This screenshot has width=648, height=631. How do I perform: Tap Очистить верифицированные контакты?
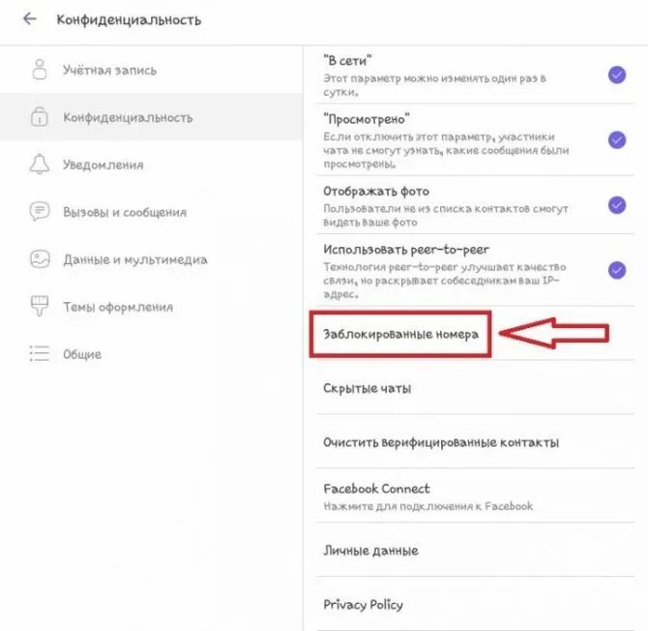tap(441, 442)
